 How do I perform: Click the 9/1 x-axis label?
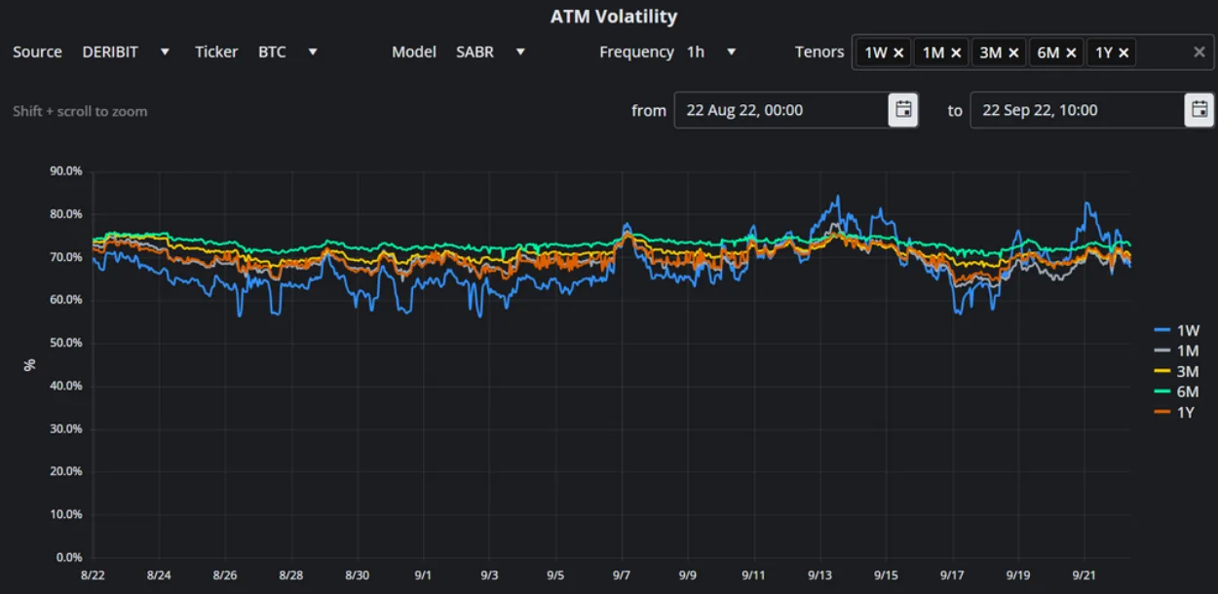[x=423, y=575]
